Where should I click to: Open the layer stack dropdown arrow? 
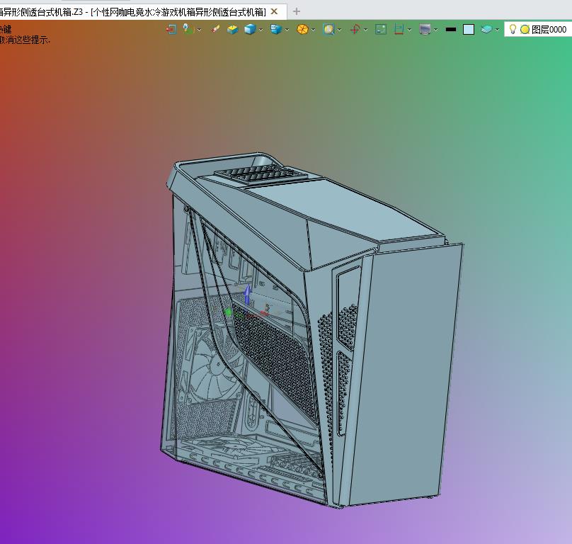point(498,30)
